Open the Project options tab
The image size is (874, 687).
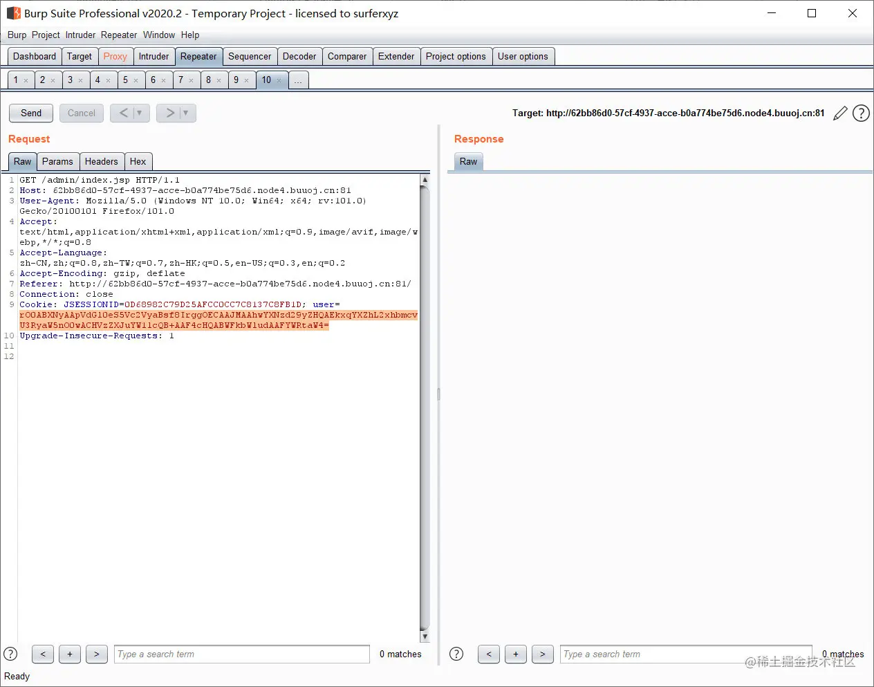(456, 57)
